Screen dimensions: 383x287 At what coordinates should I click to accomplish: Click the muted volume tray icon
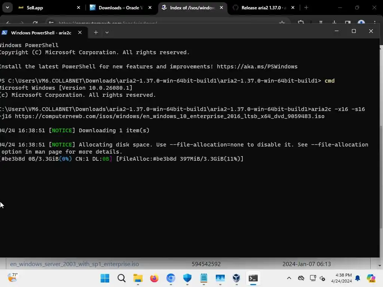(322, 278)
